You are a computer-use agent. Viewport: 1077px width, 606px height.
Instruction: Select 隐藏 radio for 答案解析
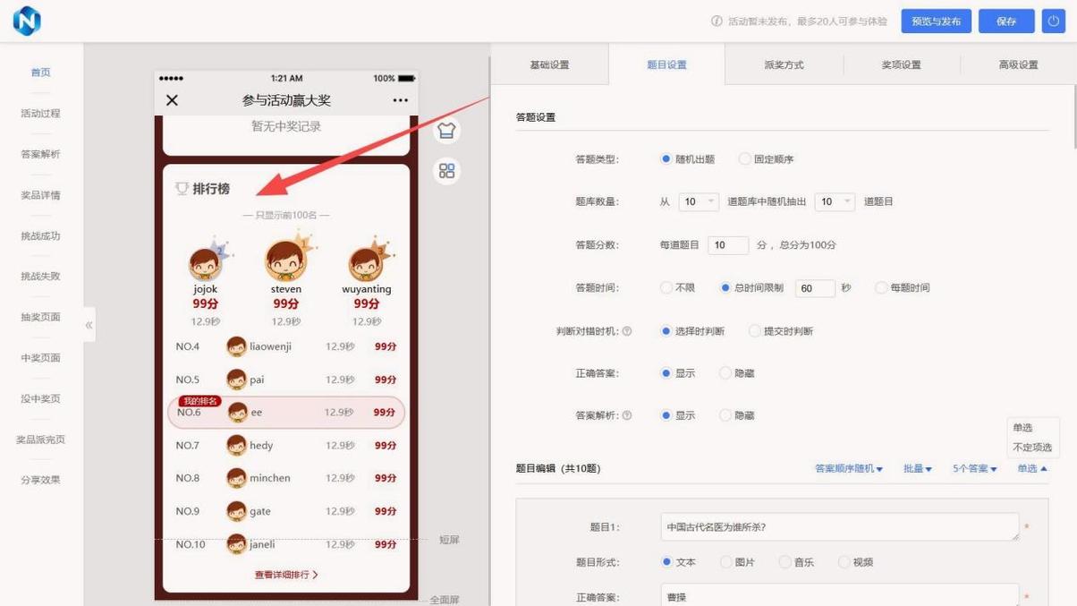coord(725,415)
